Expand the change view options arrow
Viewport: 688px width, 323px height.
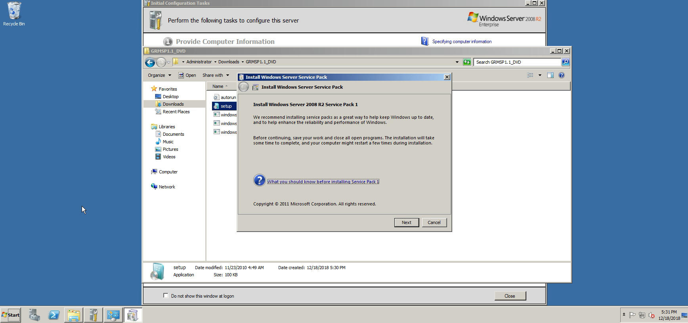540,75
